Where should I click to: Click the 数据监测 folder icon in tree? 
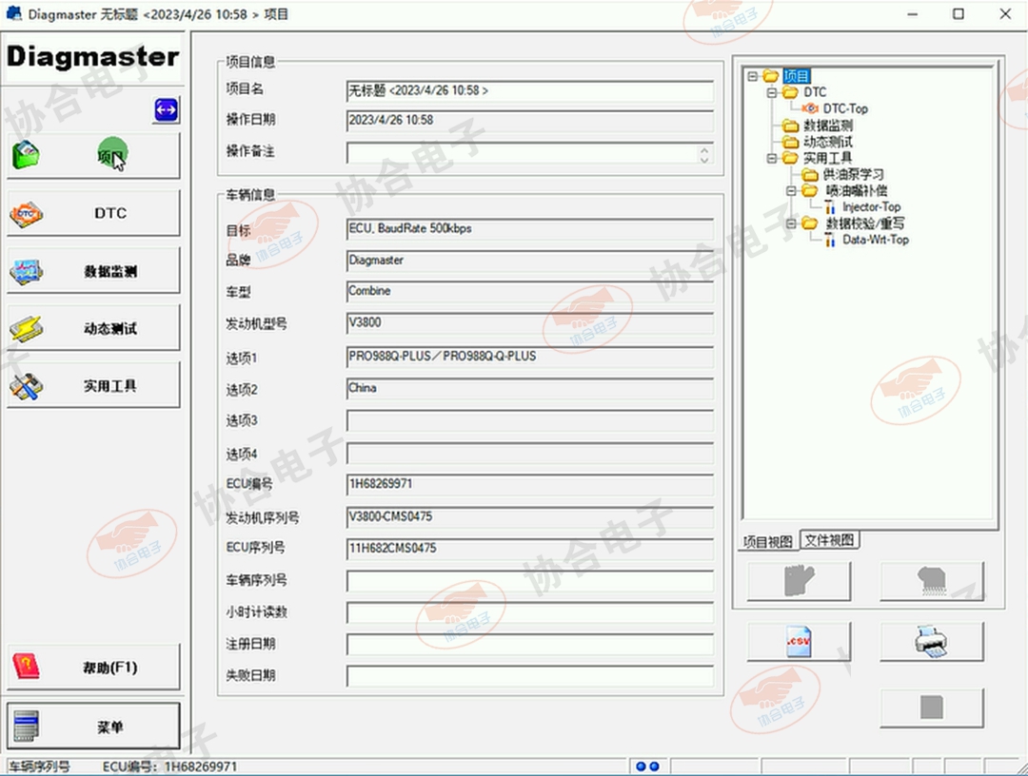click(x=791, y=126)
